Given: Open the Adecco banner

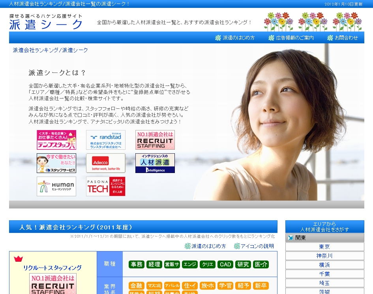Looking at the screenshot, I should point(106,163).
